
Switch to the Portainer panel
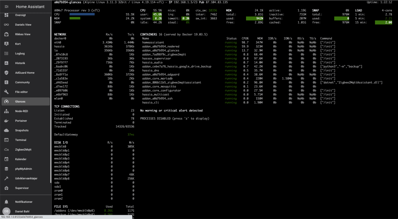(x=21, y=121)
